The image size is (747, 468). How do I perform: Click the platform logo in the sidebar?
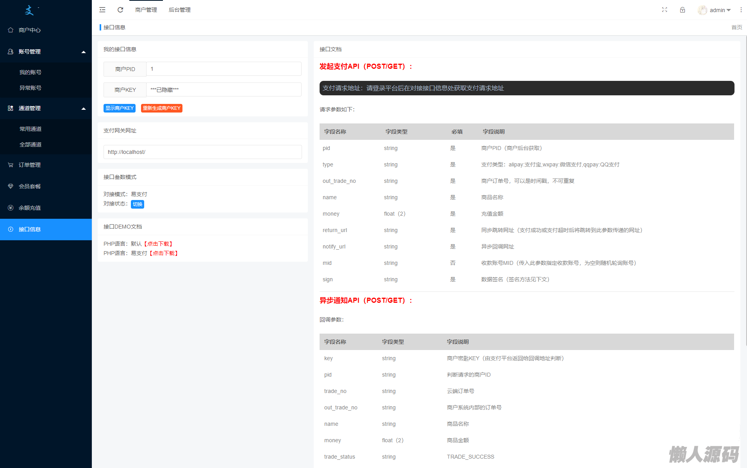[30, 10]
